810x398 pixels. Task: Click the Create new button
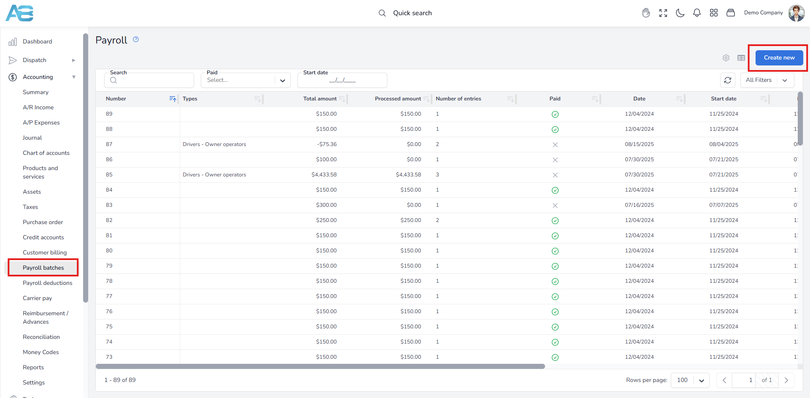coord(779,58)
